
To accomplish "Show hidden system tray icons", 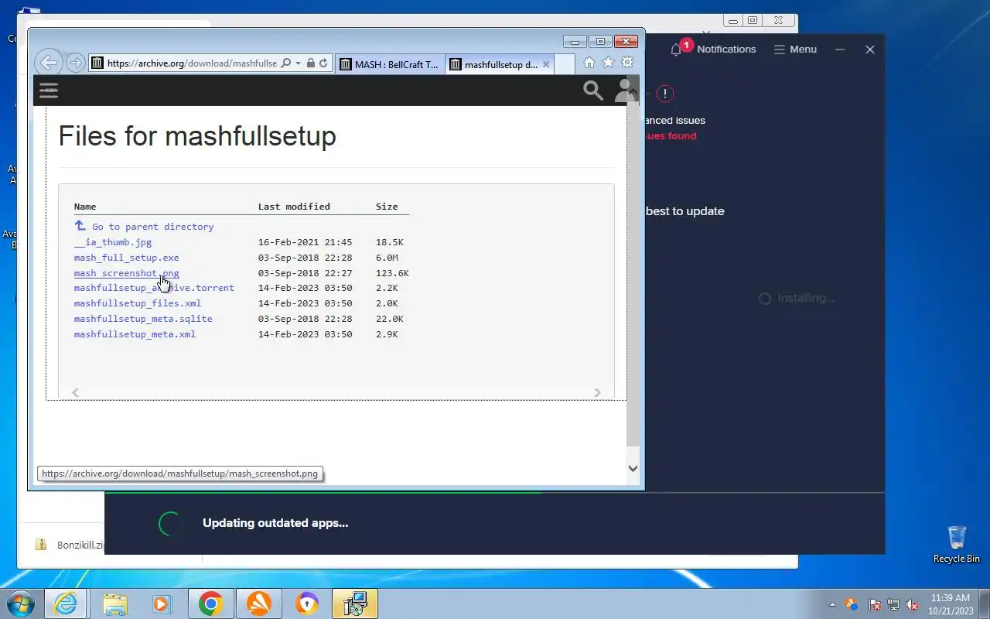I will click(x=833, y=604).
